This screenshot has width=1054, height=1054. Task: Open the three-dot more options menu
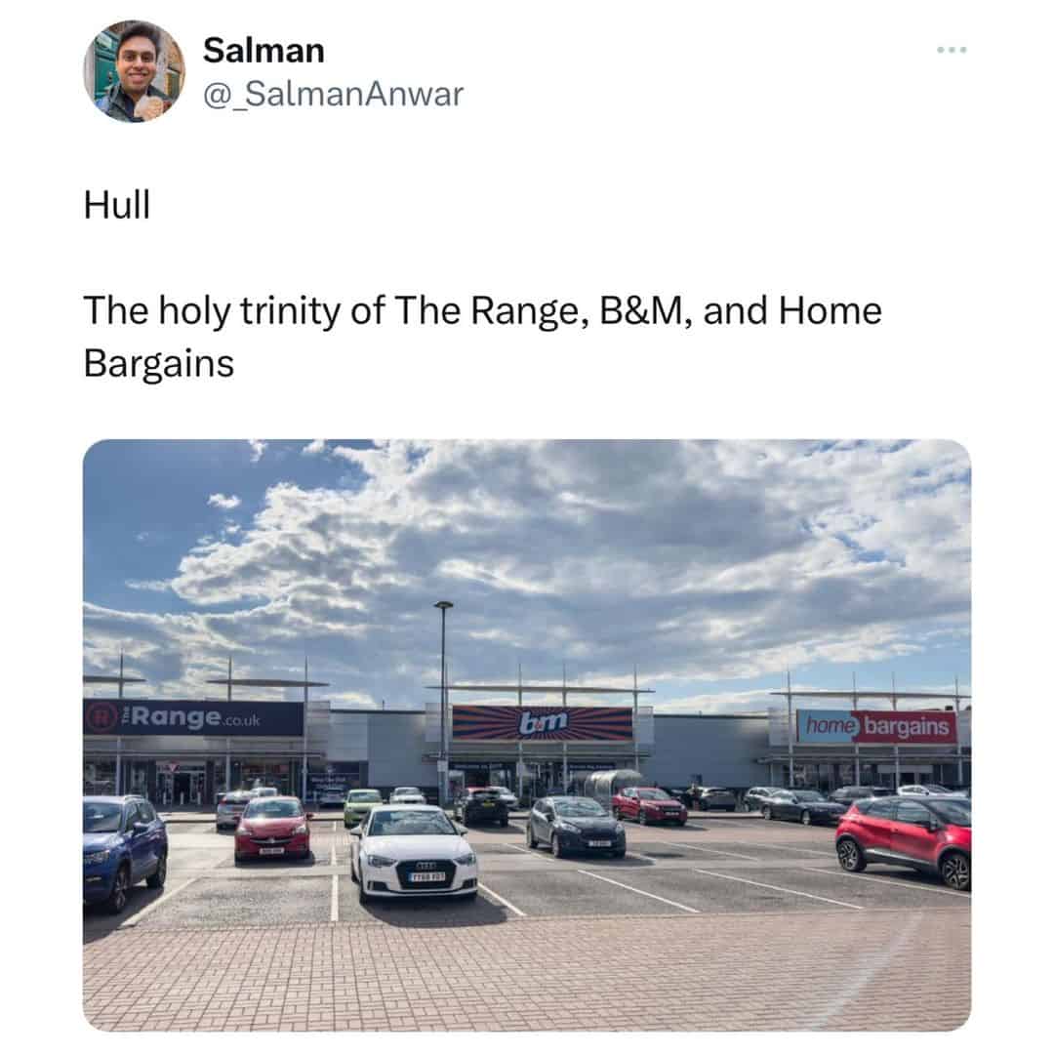(x=952, y=50)
